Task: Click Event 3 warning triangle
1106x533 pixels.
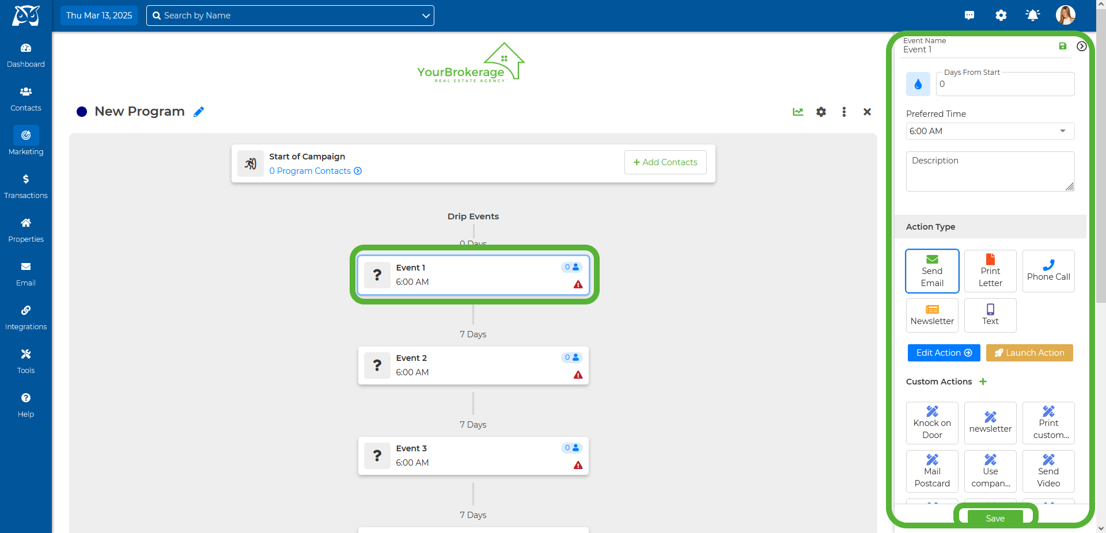Action: pos(578,465)
